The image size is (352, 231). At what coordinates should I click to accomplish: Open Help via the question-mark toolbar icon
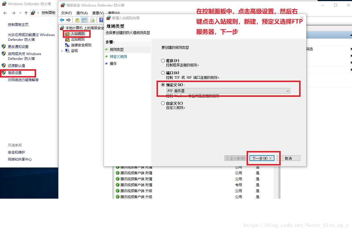(101, 20)
